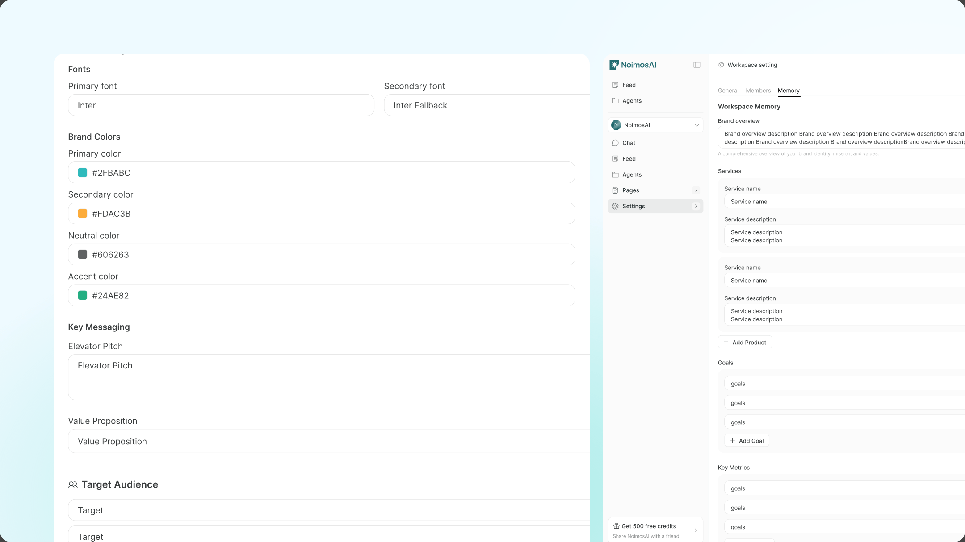
Task: Switch to the General tab
Action: pyautogui.click(x=728, y=91)
